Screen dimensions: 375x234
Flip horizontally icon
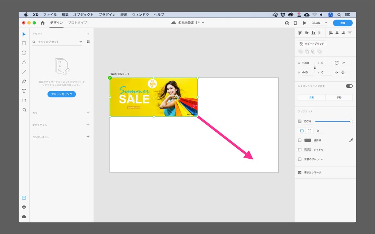point(337,72)
